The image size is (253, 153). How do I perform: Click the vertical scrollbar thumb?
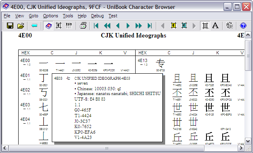tap(248, 56)
